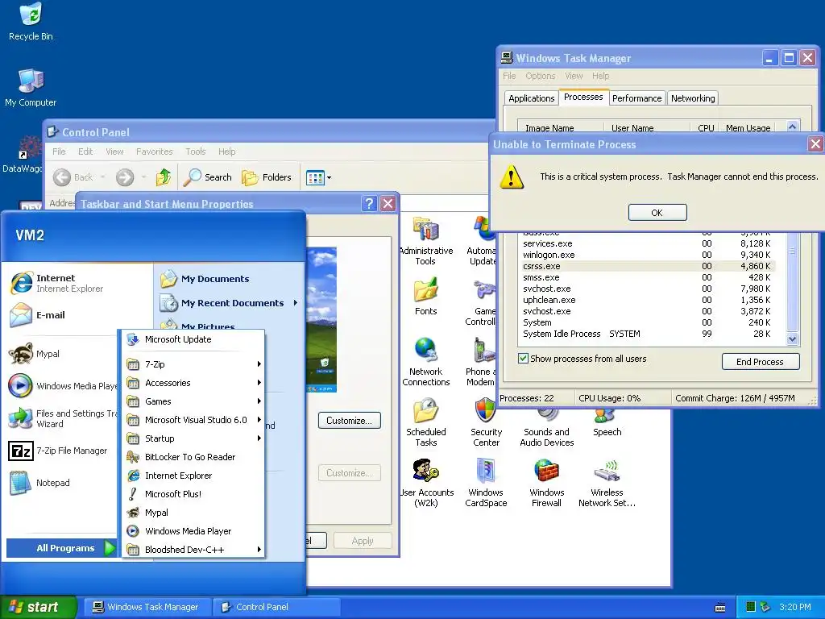Screen dimensions: 825x619
Task: Open the Options menu in Task Manager
Action: pyautogui.click(x=541, y=76)
